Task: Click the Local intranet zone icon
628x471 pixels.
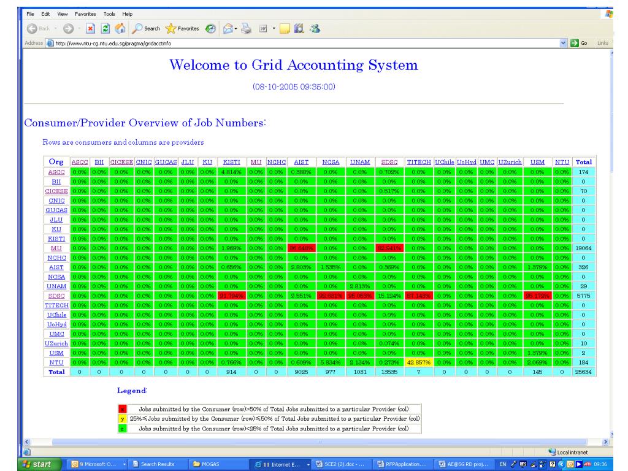Action: pos(553,452)
